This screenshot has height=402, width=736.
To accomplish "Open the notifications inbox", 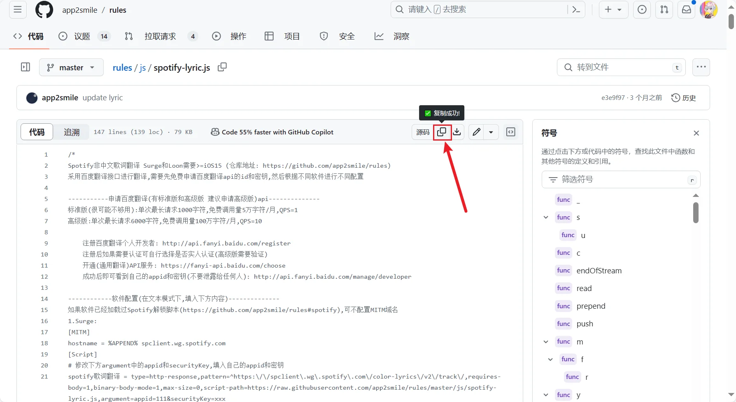I will pos(686,9).
